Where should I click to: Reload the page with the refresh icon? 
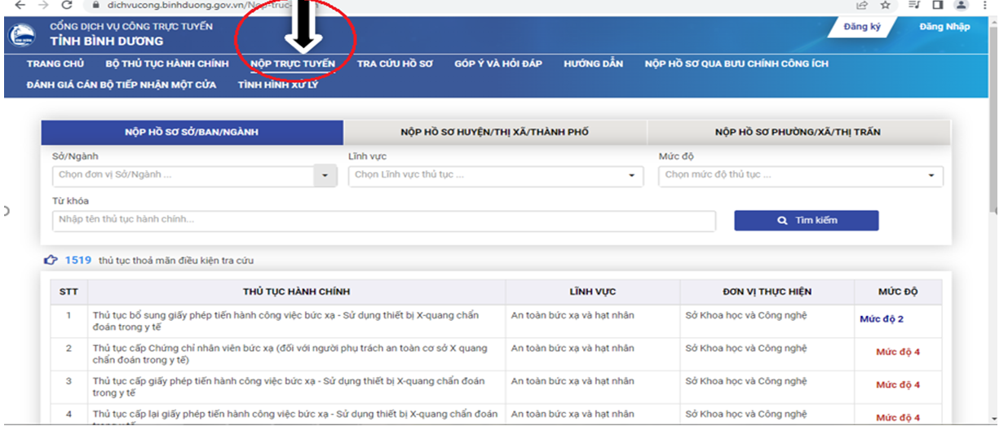pyautogui.click(x=67, y=4)
